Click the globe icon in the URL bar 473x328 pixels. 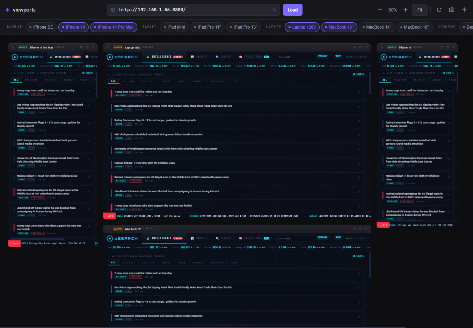113,10
